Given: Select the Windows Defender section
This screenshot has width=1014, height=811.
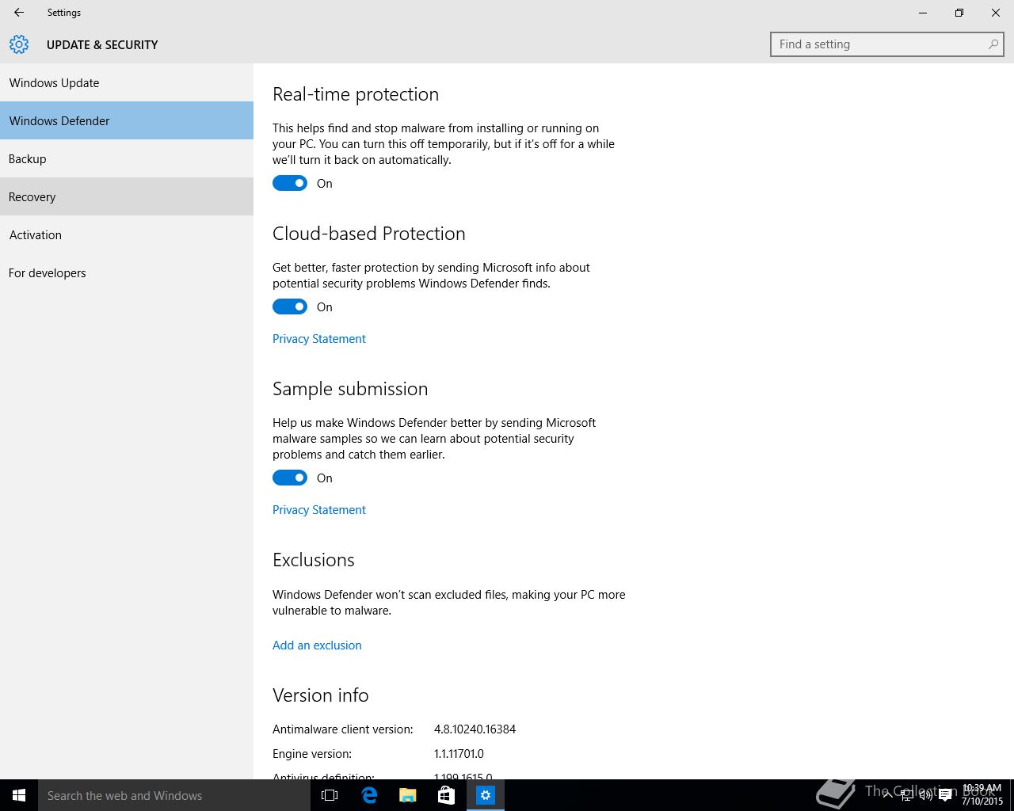Looking at the screenshot, I should pyautogui.click(x=127, y=120).
